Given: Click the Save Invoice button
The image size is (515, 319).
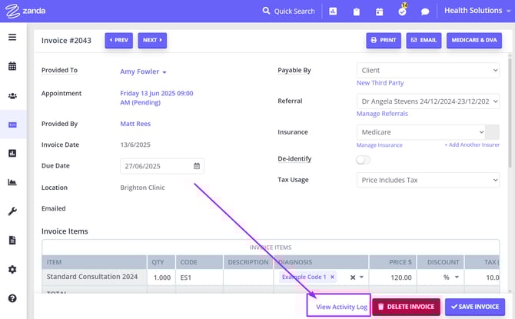Looking at the screenshot, I should 474,307.
